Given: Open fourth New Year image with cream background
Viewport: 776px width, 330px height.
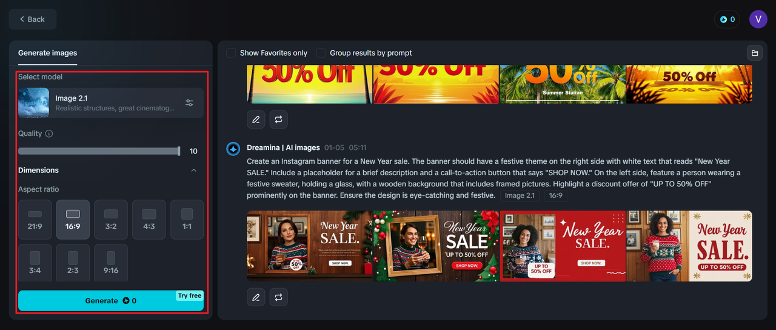Looking at the screenshot, I should (x=689, y=246).
